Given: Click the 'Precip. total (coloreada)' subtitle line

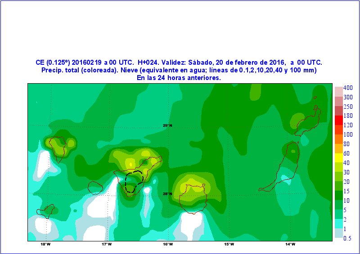Looking at the screenshot, I should pos(179,70).
